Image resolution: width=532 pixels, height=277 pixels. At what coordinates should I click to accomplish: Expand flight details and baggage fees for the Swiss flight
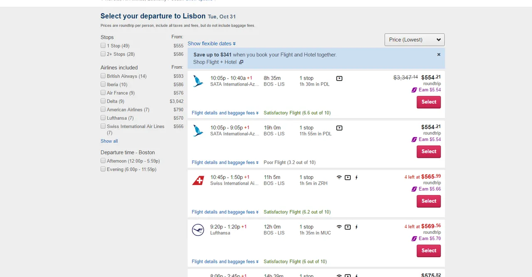click(225, 212)
